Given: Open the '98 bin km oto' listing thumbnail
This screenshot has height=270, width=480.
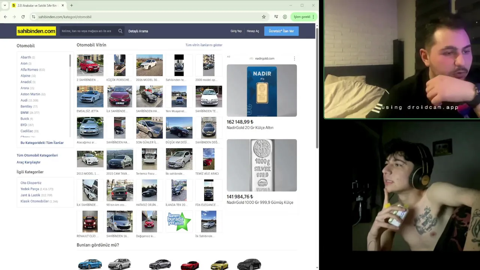Looking at the screenshot, I should pos(120,190).
